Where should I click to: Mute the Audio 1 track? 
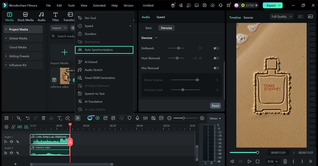tap(12, 142)
